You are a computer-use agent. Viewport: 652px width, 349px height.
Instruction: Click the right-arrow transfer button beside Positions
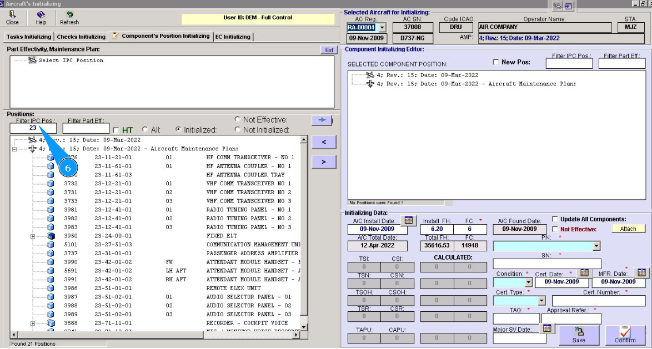pos(322,119)
